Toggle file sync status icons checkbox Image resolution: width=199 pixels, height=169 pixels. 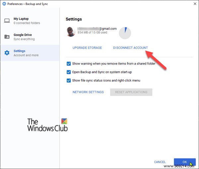[69, 81]
